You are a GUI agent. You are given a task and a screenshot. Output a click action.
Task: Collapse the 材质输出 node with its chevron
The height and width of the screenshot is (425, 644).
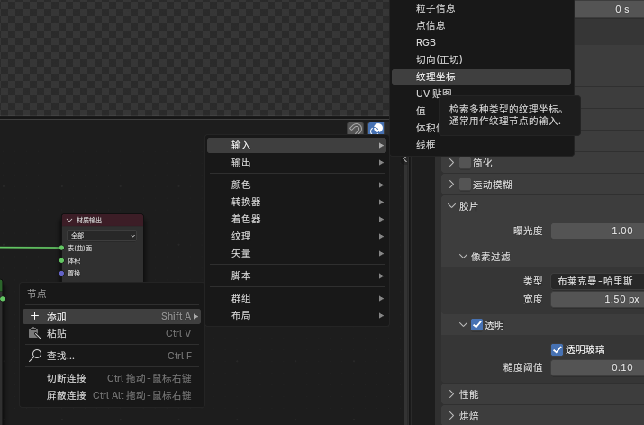[69, 221]
